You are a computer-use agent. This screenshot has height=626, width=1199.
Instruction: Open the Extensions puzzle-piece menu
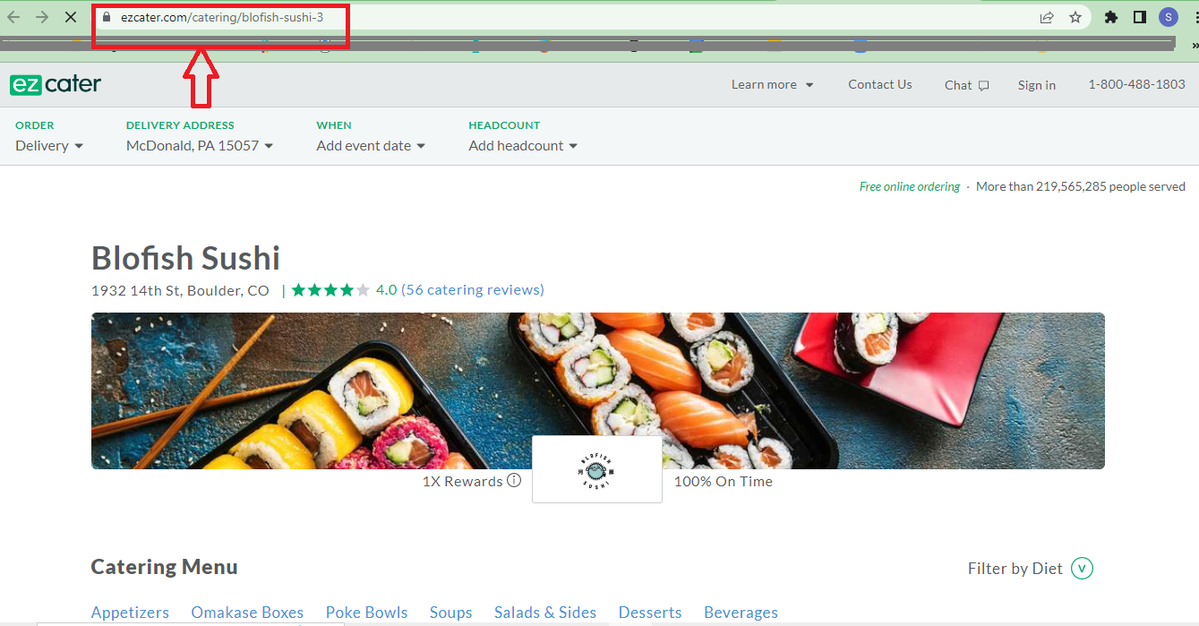1111,17
